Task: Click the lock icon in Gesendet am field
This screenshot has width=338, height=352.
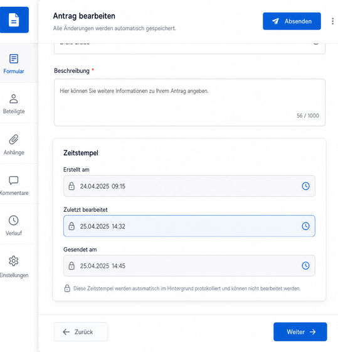Action: coord(71,265)
